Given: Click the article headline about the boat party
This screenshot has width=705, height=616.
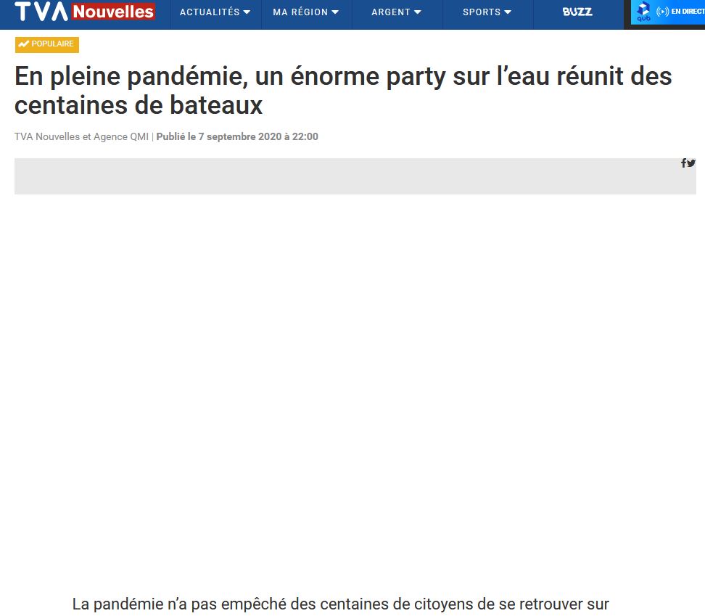Looking at the screenshot, I should [343, 91].
